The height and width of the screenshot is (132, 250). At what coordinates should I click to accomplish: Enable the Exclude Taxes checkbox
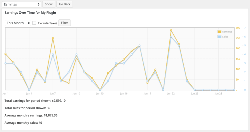point(34,23)
